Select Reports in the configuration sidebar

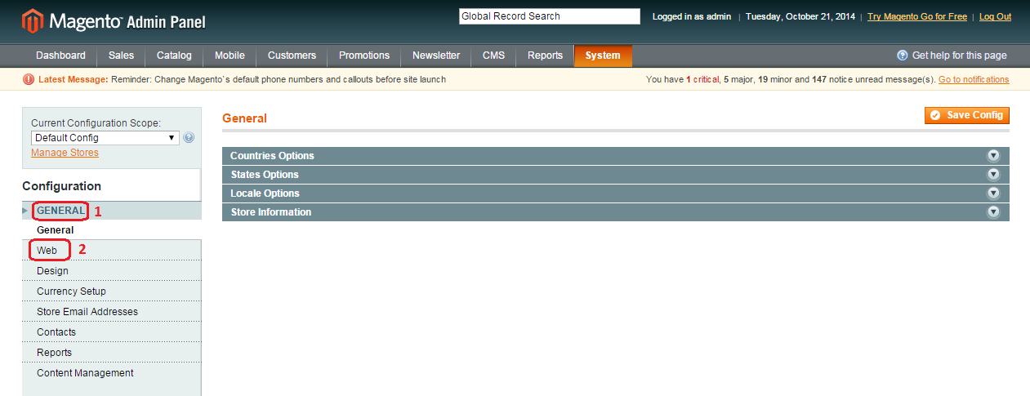[112, 353]
